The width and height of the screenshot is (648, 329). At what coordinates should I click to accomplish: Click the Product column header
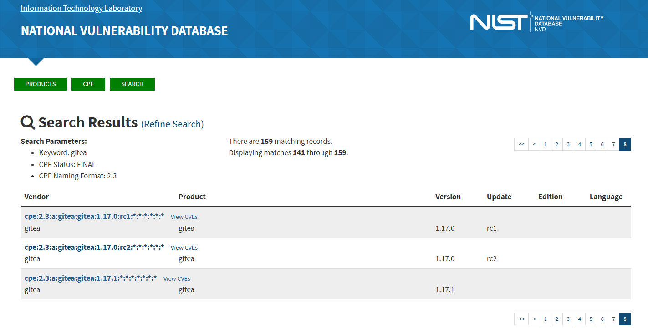192,197
